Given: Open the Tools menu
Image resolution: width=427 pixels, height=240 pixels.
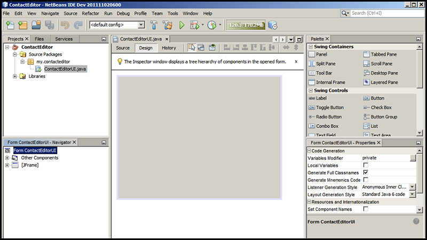Looking at the screenshot, I should point(172,13).
